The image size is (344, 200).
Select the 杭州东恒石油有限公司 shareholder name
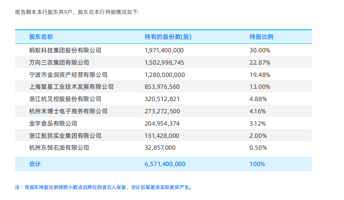click(59, 148)
